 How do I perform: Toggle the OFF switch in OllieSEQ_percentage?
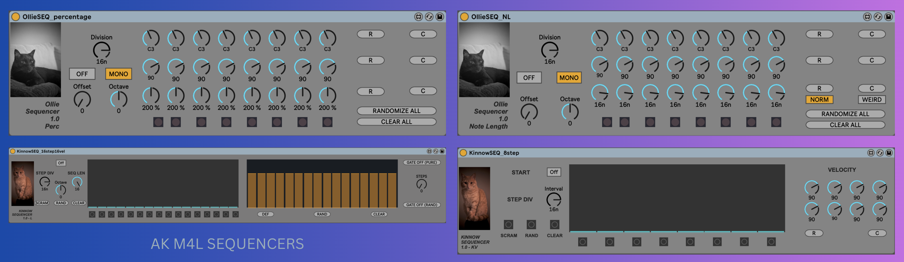82,74
